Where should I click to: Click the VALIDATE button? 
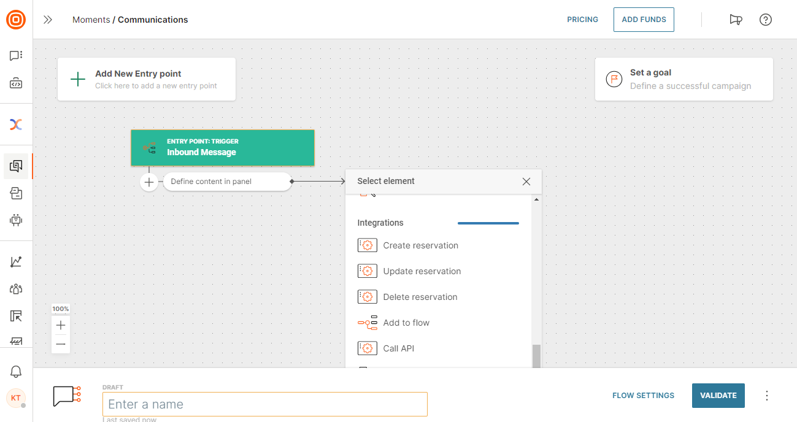[718, 396]
